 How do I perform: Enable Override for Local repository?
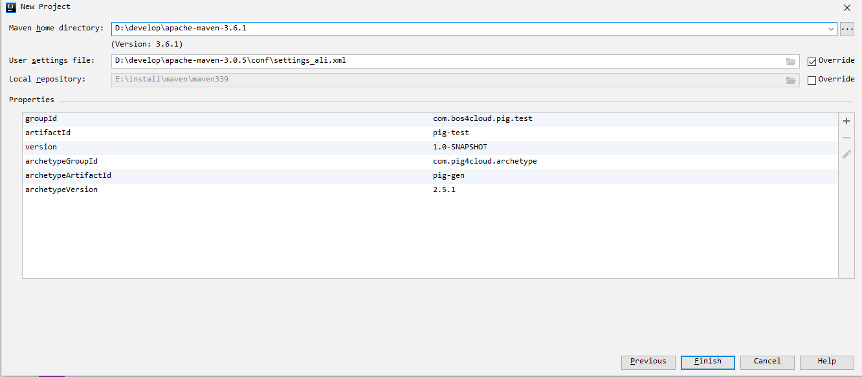(812, 80)
